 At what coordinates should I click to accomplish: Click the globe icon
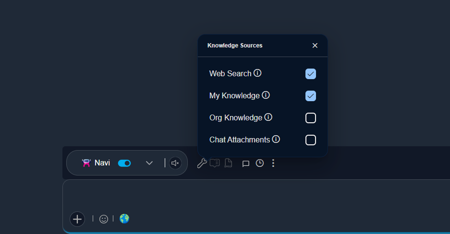click(124, 219)
